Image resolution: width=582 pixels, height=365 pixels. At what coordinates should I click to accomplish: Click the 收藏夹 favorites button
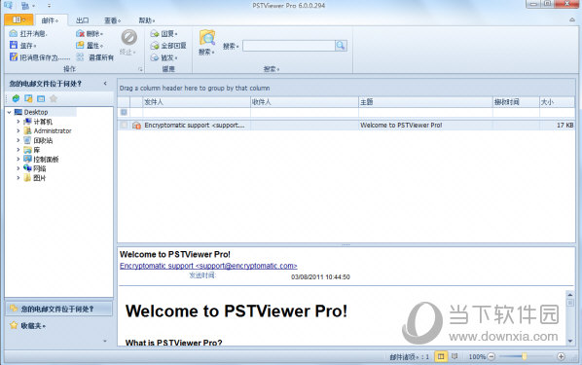(x=58, y=326)
